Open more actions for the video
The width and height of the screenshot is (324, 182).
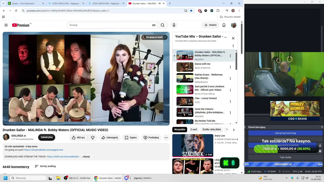coord(166,138)
